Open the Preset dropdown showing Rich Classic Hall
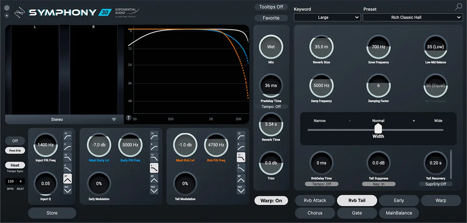The image size is (467, 223). pyautogui.click(x=413, y=17)
